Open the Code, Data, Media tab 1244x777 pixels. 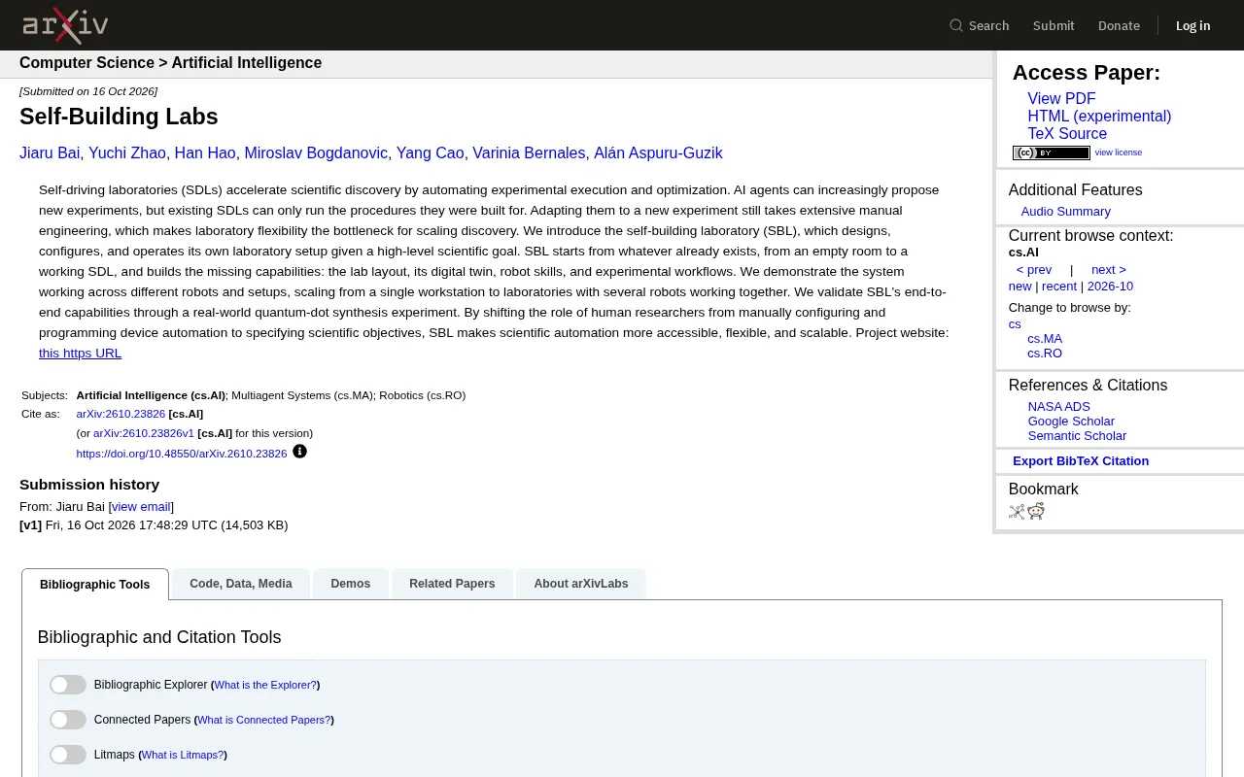click(x=241, y=584)
